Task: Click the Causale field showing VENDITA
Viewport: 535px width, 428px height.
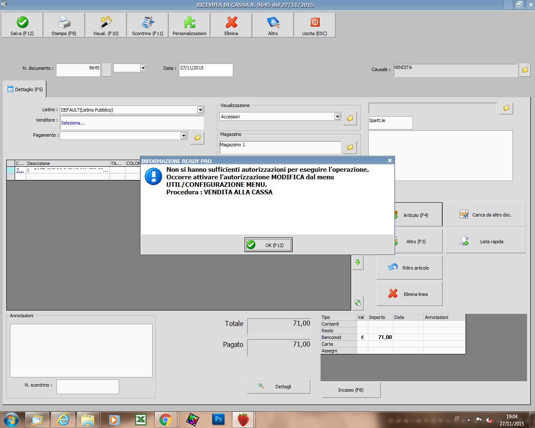Action: [455, 70]
